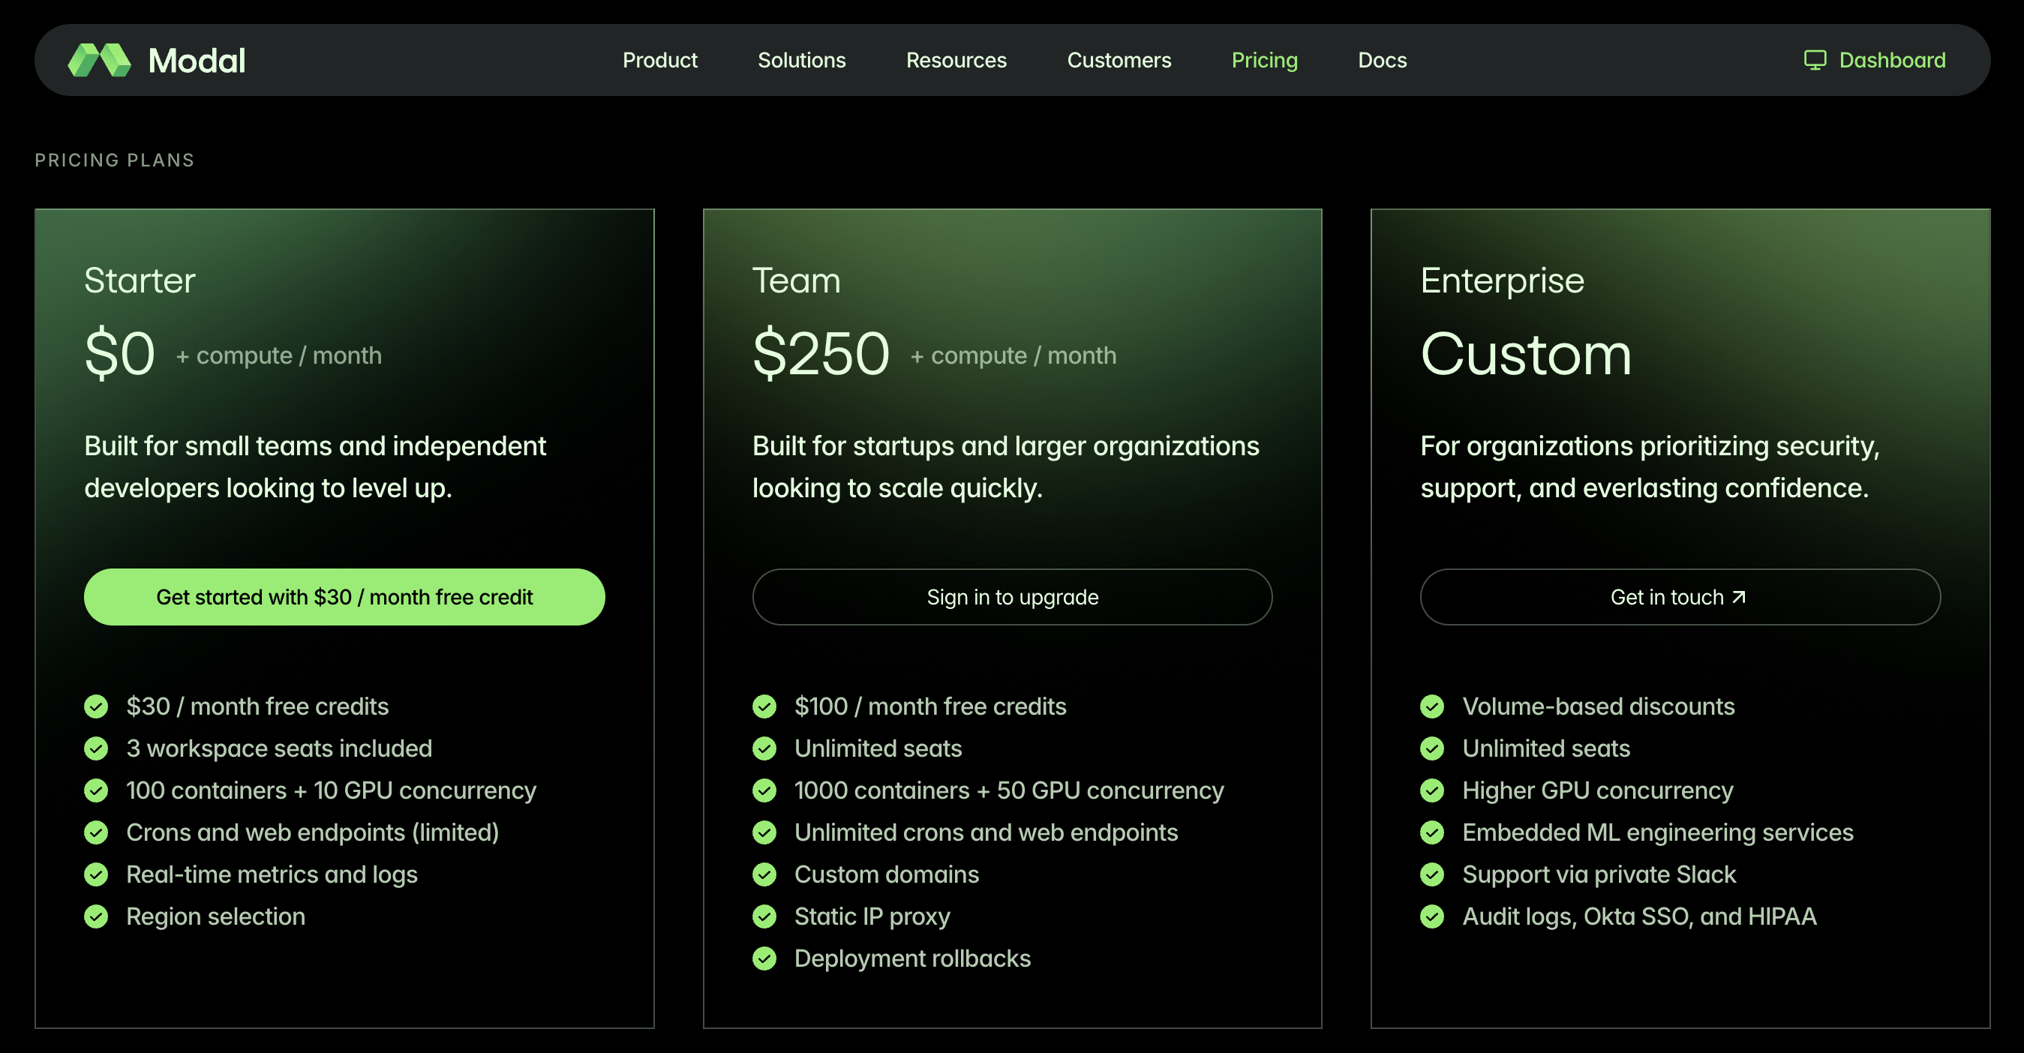The height and width of the screenshot is (1053, 2024).
Task: Expand the Solutions navigation menu
Action: [x=800, y=61]
